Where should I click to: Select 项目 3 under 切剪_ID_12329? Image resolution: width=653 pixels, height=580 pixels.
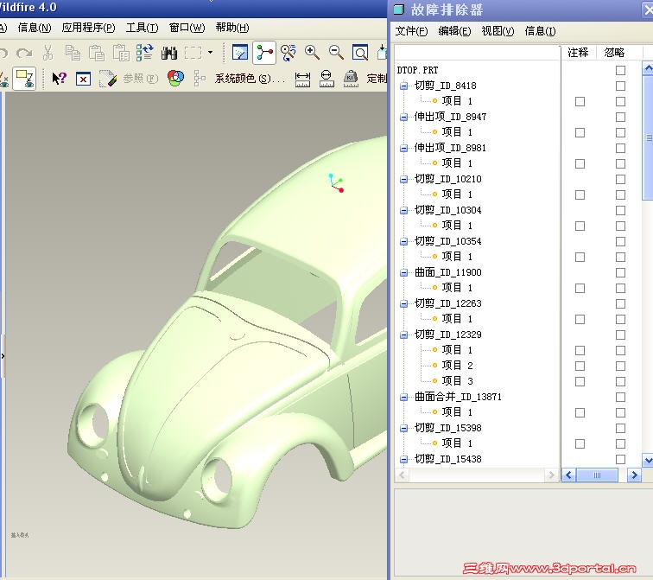pyautogui.click(x=457, y=381)
